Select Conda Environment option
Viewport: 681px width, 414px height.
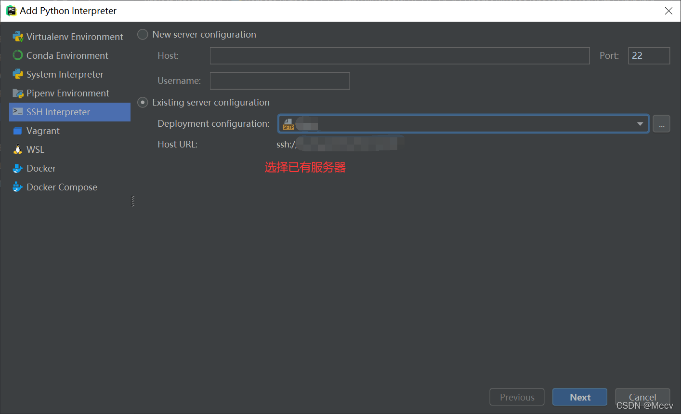(x=70, y=55)
